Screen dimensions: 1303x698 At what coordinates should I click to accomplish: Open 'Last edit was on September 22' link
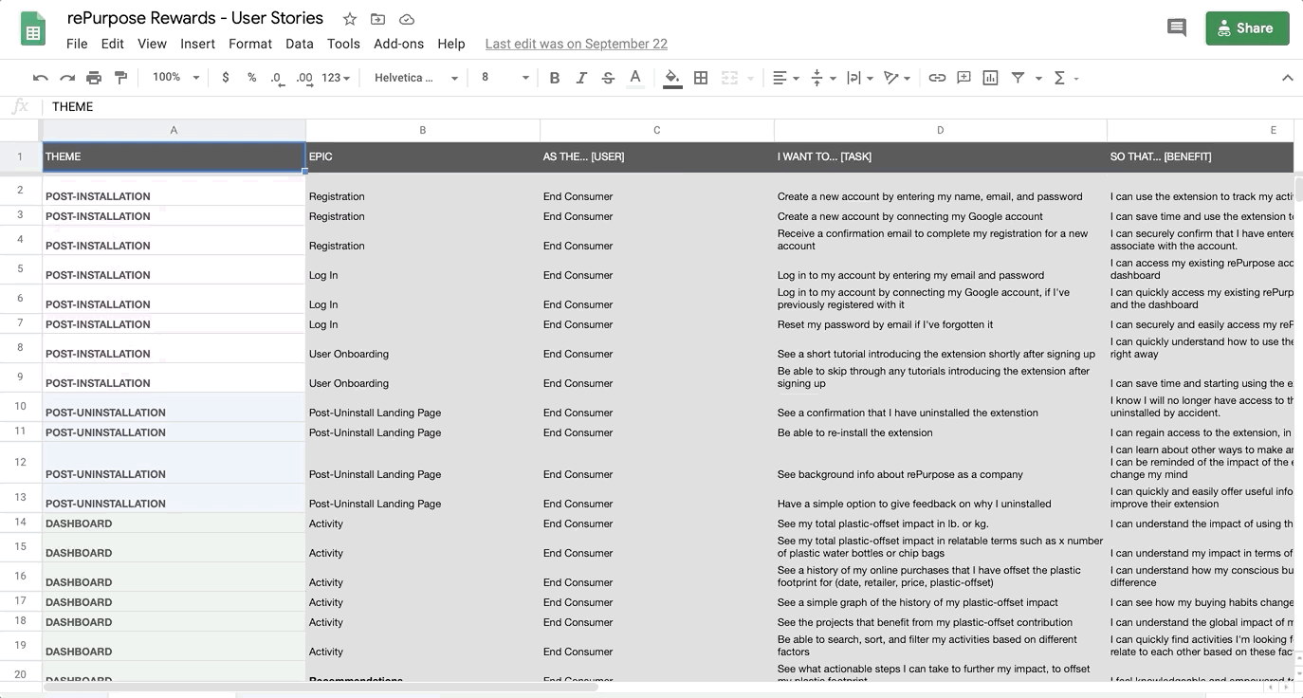click(x=577, y=44)
